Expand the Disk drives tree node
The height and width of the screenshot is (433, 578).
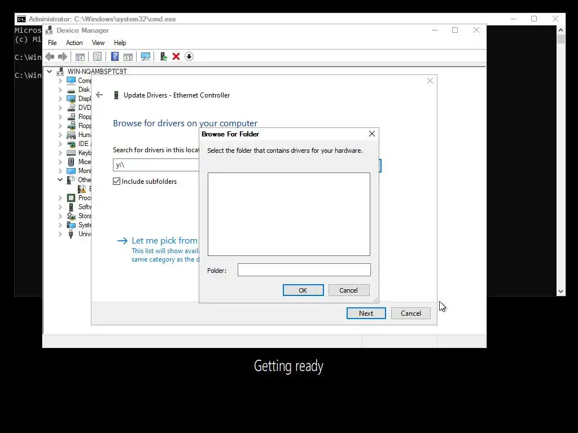(x=60, y=90)
